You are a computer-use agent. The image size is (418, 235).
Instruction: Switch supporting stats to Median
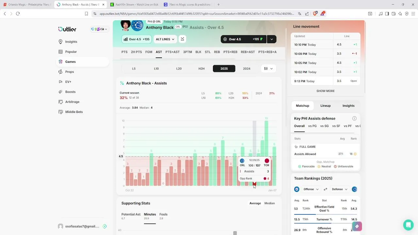click(x=269, y=203)
